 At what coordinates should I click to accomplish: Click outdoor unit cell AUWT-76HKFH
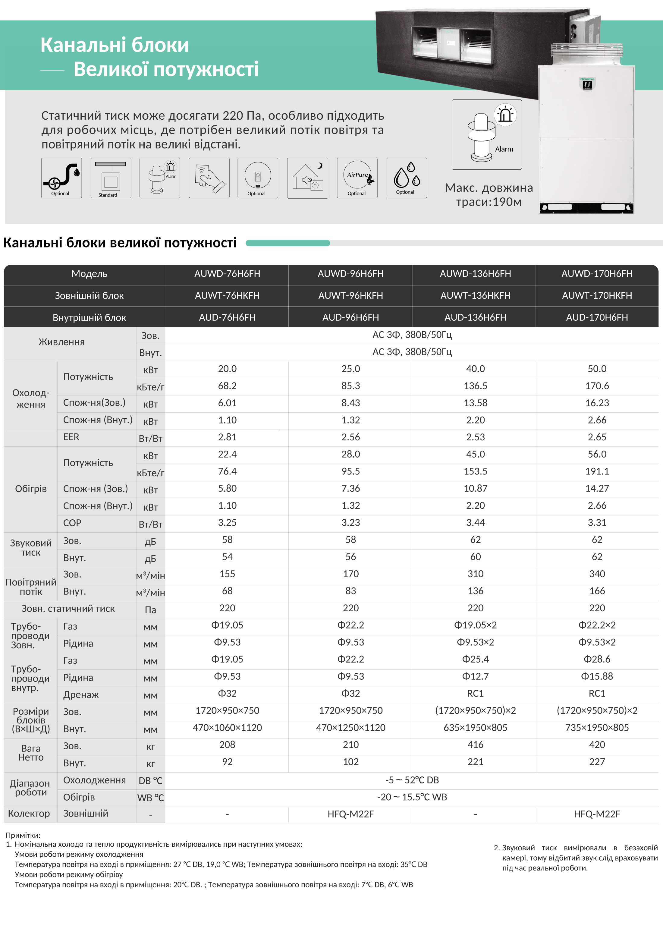pos(228,296)
